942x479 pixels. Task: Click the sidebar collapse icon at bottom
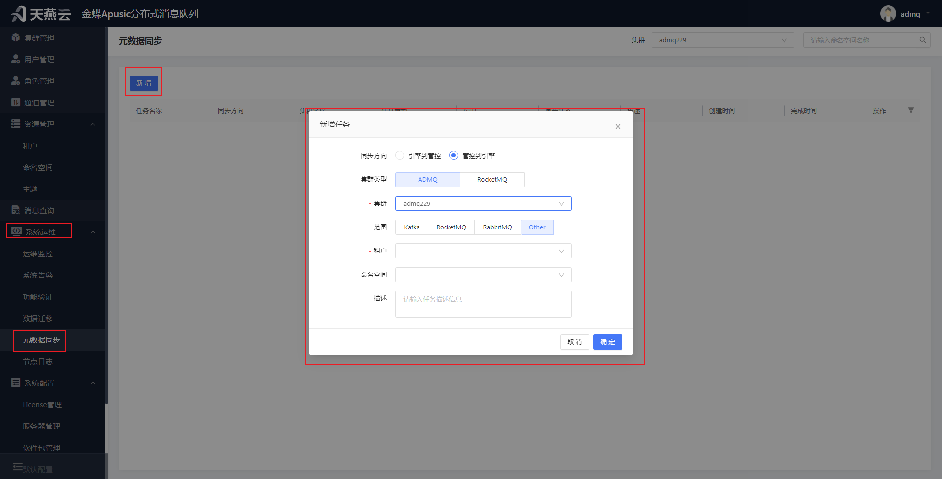(x=18, y=466)
